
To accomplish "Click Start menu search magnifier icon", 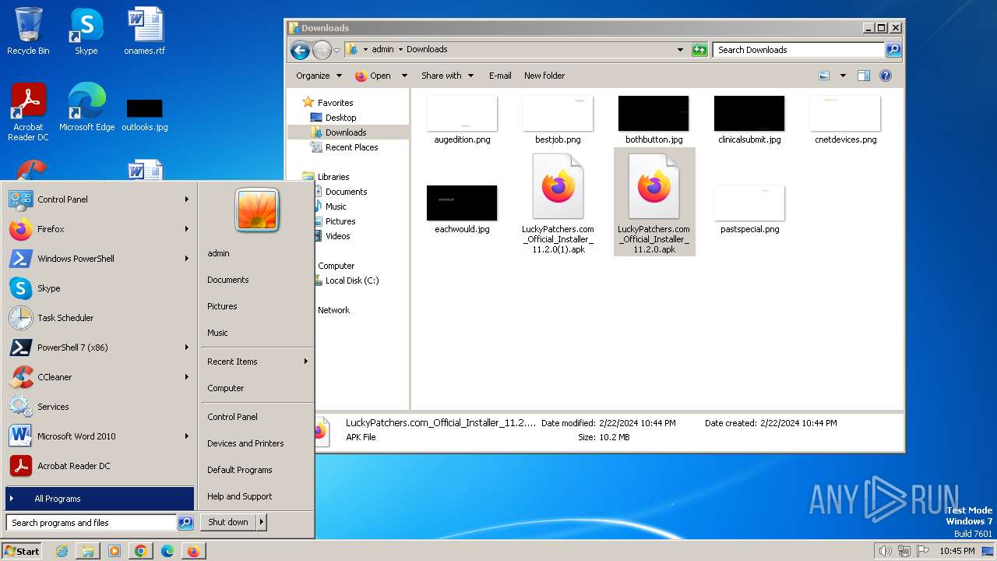I will (x=185, y=523).
